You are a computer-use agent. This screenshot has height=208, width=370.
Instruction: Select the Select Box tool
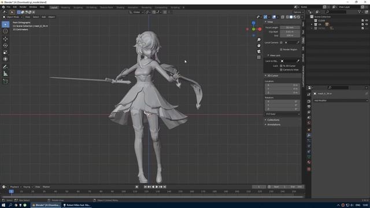pos(5,24)
